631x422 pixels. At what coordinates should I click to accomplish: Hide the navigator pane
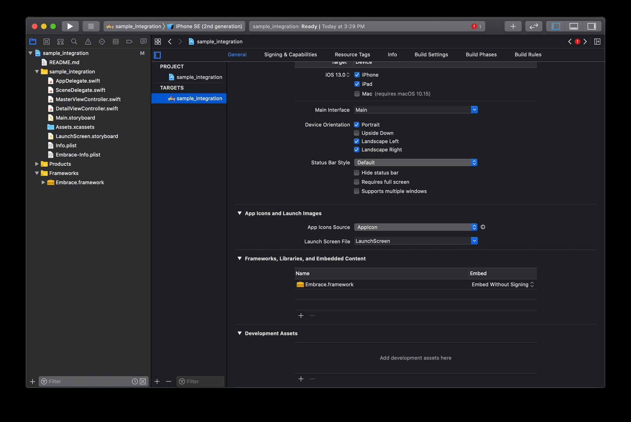[556, 26]
